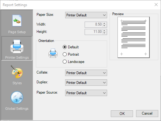Click the Styles label text
Image resolution: width=161 pixels, height=121 pixels.
(17, 83)
